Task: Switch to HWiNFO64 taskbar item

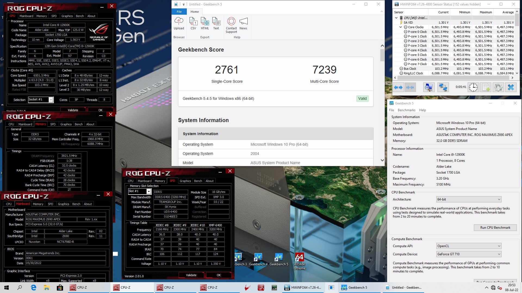Action: point(303,288)
